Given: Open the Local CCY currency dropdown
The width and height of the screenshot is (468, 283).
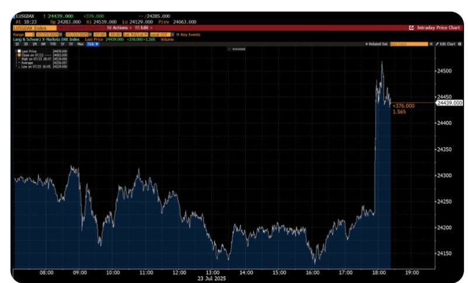Looking at the screenshot, I should [x=162, y=35].
